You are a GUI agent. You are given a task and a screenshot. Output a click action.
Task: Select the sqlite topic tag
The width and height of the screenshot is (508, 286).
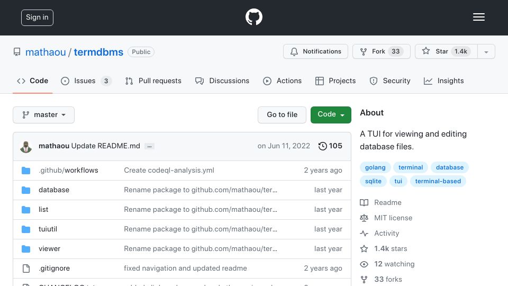(373, 181)
